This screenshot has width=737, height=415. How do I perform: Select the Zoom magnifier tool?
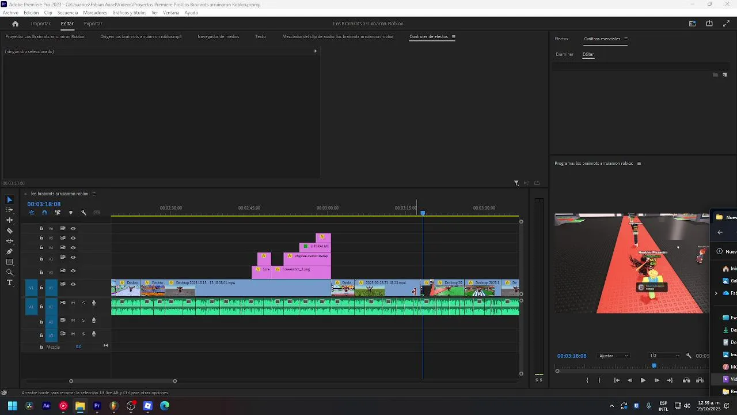[x=9, y=272]
